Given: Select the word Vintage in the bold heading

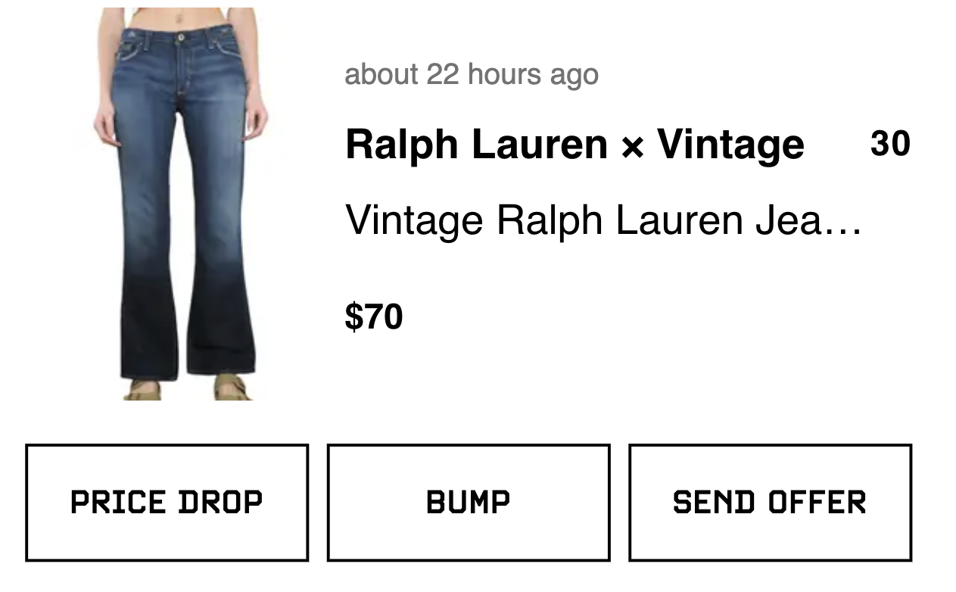Looking at the screenshot, I should coord(730,145).
